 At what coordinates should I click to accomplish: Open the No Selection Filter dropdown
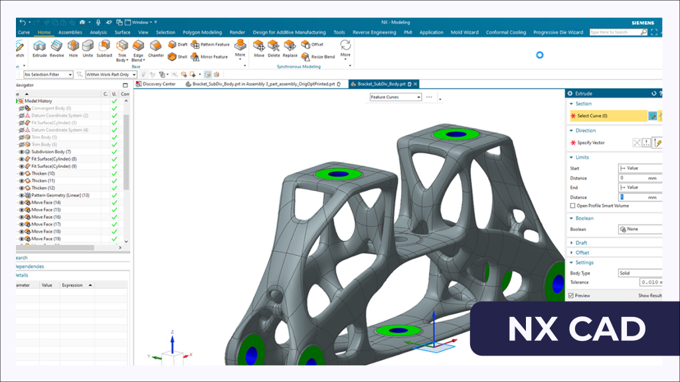click(48, 74)
